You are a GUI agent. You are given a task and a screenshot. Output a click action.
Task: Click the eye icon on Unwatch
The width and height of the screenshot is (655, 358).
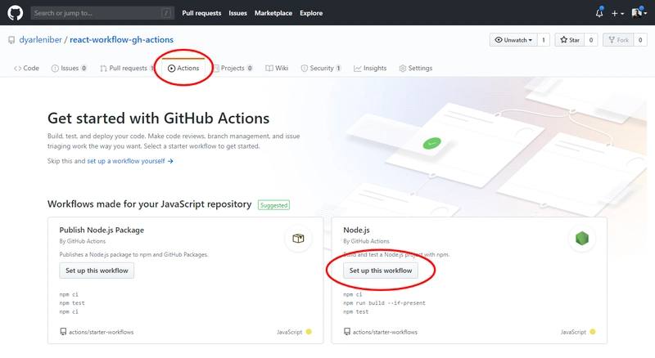coord(499,40)
